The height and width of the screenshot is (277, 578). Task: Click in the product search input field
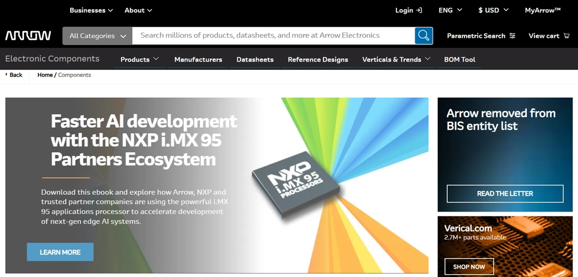[x=273, y=36]
